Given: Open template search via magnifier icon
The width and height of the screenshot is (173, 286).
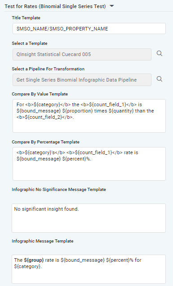Looking at the screenshot, I should 160,54.
